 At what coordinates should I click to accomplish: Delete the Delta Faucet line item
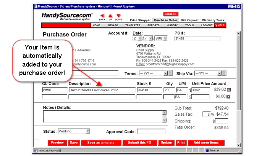coord(229,90)
